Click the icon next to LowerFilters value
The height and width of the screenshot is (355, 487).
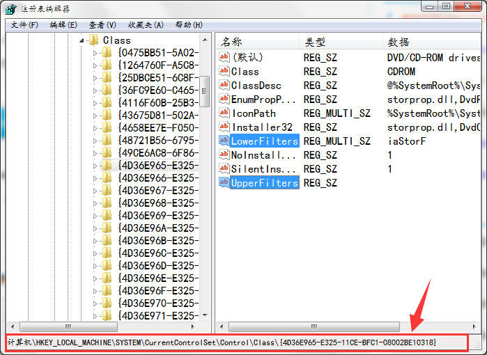(x=224, y=141)
